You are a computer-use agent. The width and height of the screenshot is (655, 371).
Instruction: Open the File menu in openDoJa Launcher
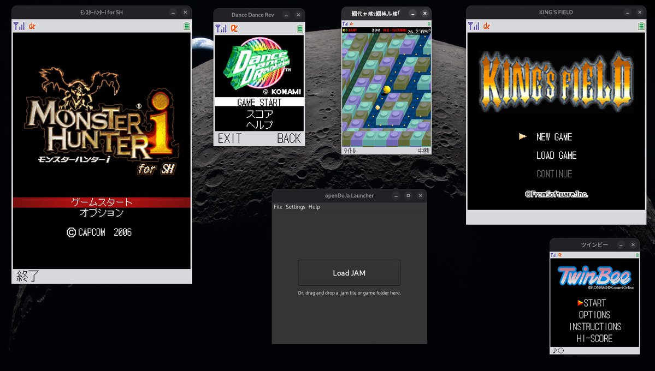pos(278,207)
